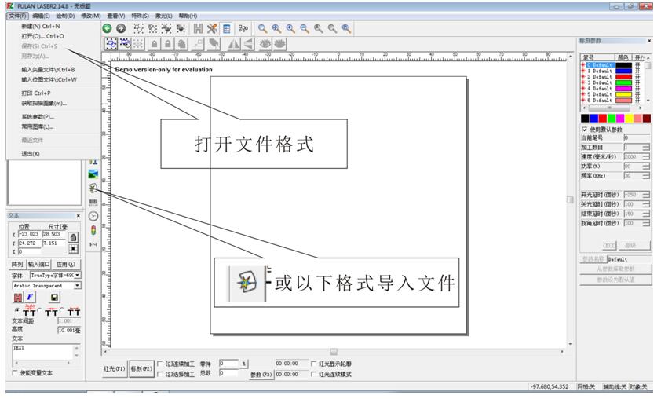Select 系统参数(P) in the File menu
Viewport: 661px width, 399px height.
click(x=38, y=116)
